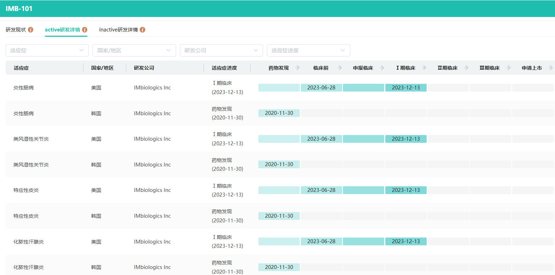555x275 pixels.
Task: Switch to the inactive研发详情 tab
Action: [x=118, y=30]
